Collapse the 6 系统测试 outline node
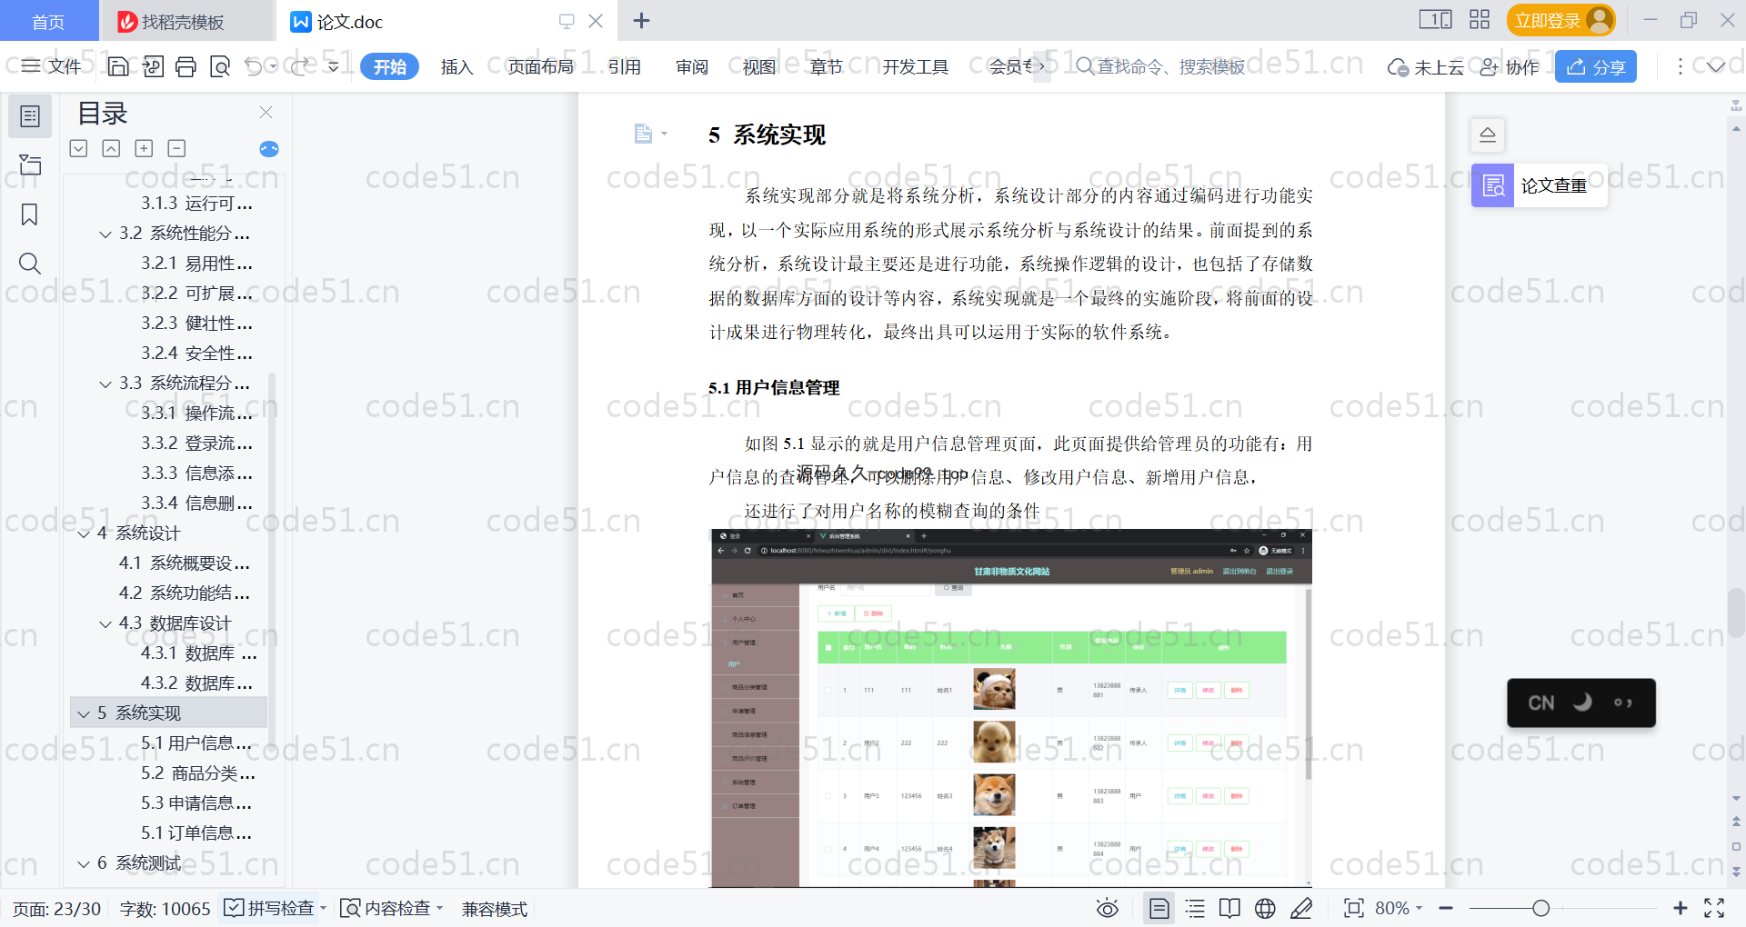 tap(84, 863)
